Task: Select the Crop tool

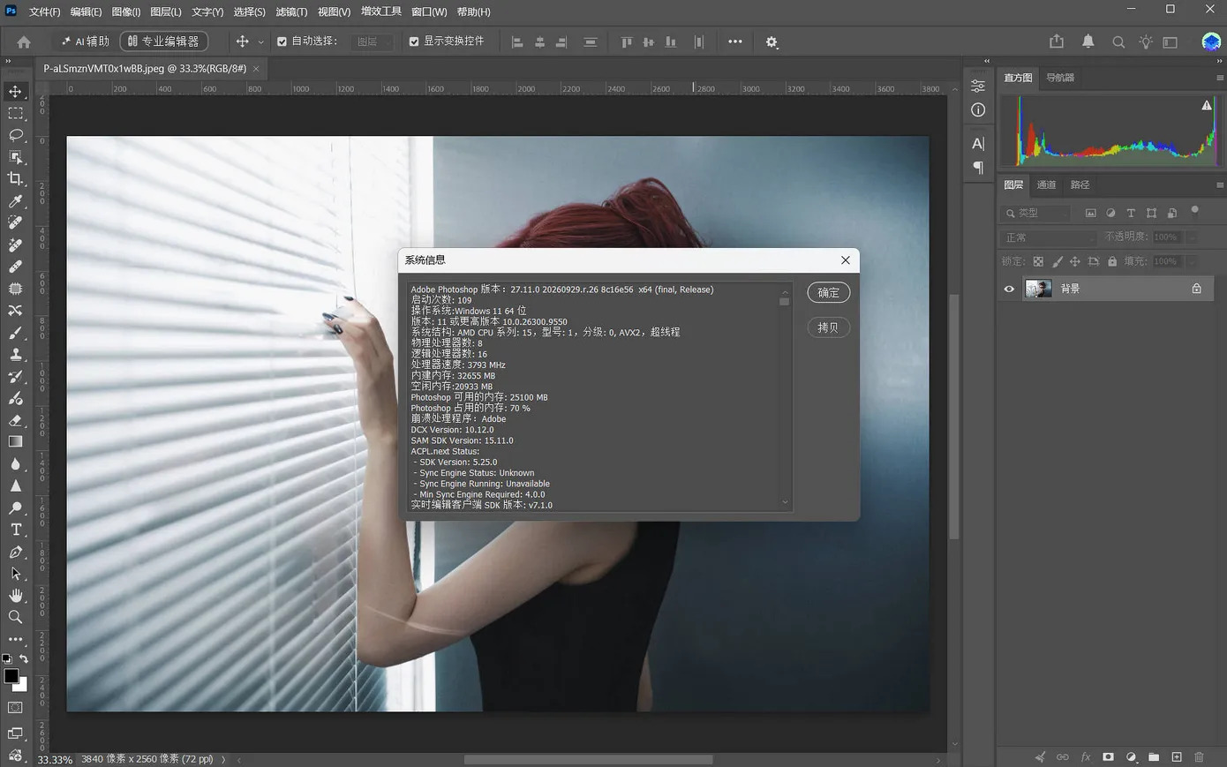Action: (x=15, y=179)
